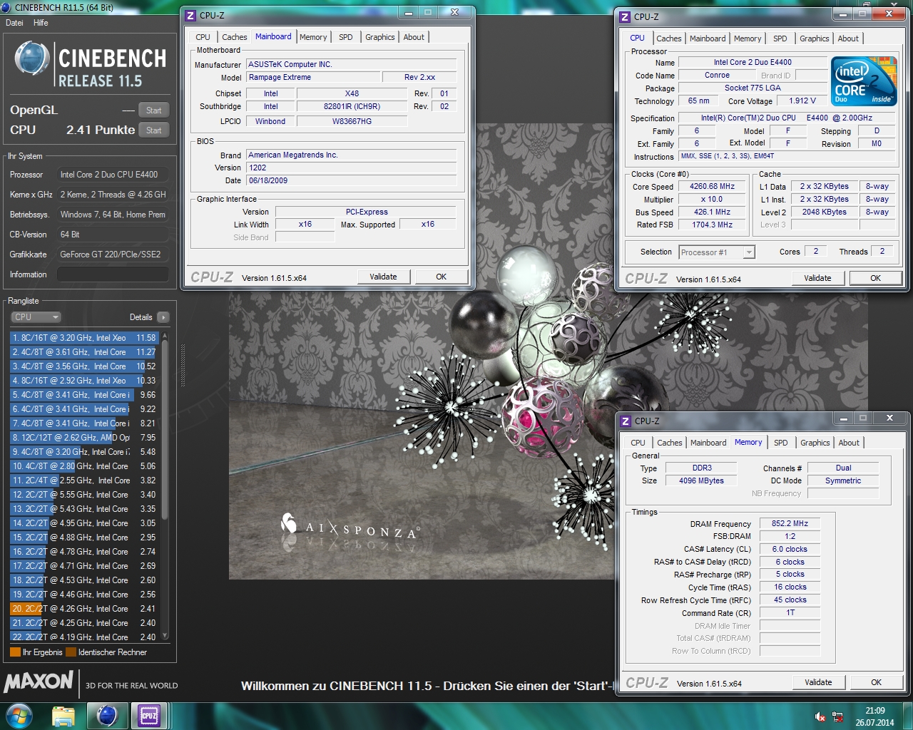Click the brown 'Identischer Rechner' legend square
The width and height of the screenshot is (913, 730).
click(x=71, y=652)
